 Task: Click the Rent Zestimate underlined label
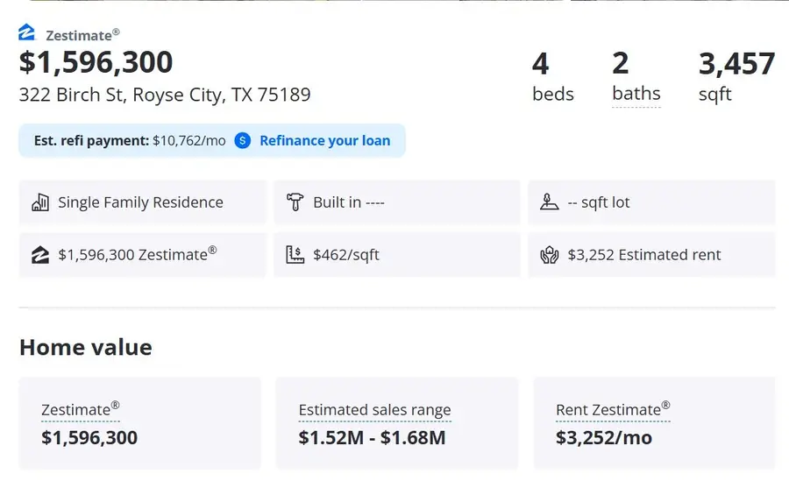point(613,409)
